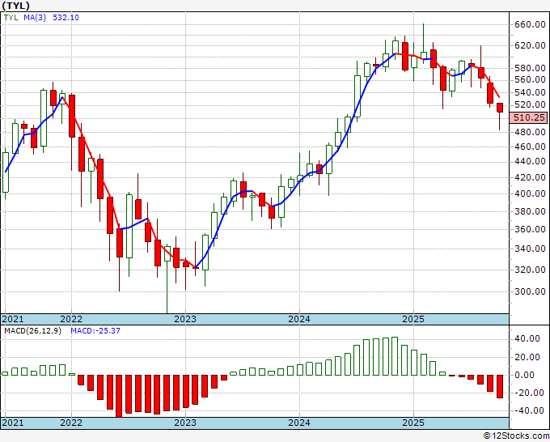Click the 300.00 price axis label
Viewport: 550px width, 442px height.
(530, 291)
